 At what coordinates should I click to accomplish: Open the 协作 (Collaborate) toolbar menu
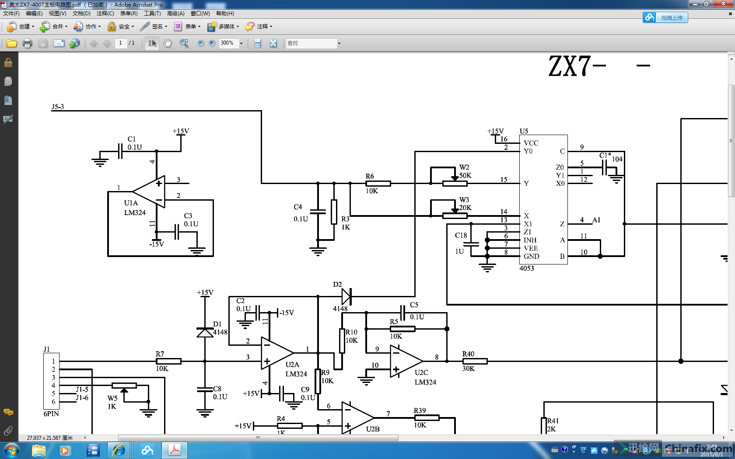tap(87, 27)
